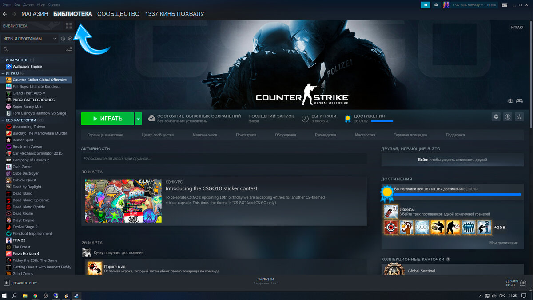
Task: Open the Друзья menu
Action: pos(28,4)
